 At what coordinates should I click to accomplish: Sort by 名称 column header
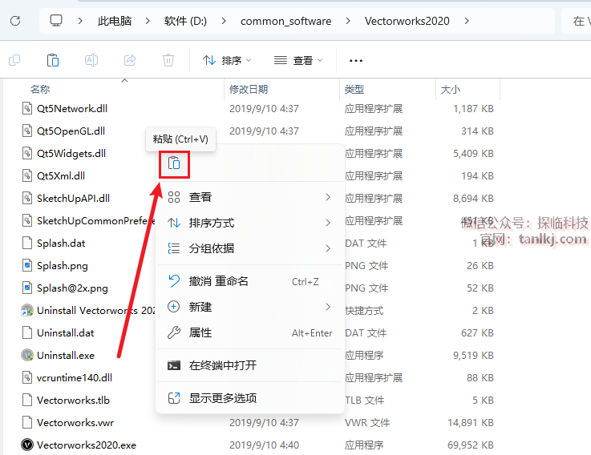(x=40, y=89)
